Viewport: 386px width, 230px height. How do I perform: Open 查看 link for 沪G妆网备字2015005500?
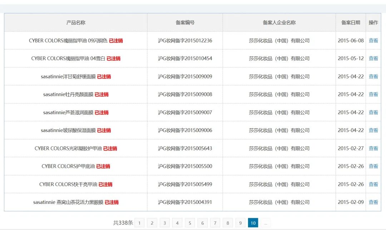(373, 166)
